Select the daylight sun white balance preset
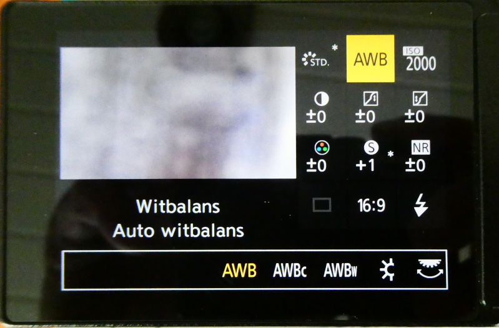 click(387, 270)
